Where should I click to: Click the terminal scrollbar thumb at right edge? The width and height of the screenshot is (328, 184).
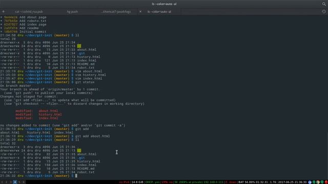327,155
